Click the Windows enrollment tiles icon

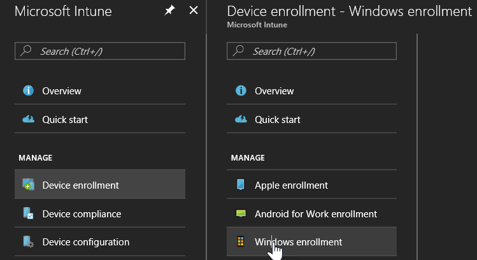click(x=241, y=242)
